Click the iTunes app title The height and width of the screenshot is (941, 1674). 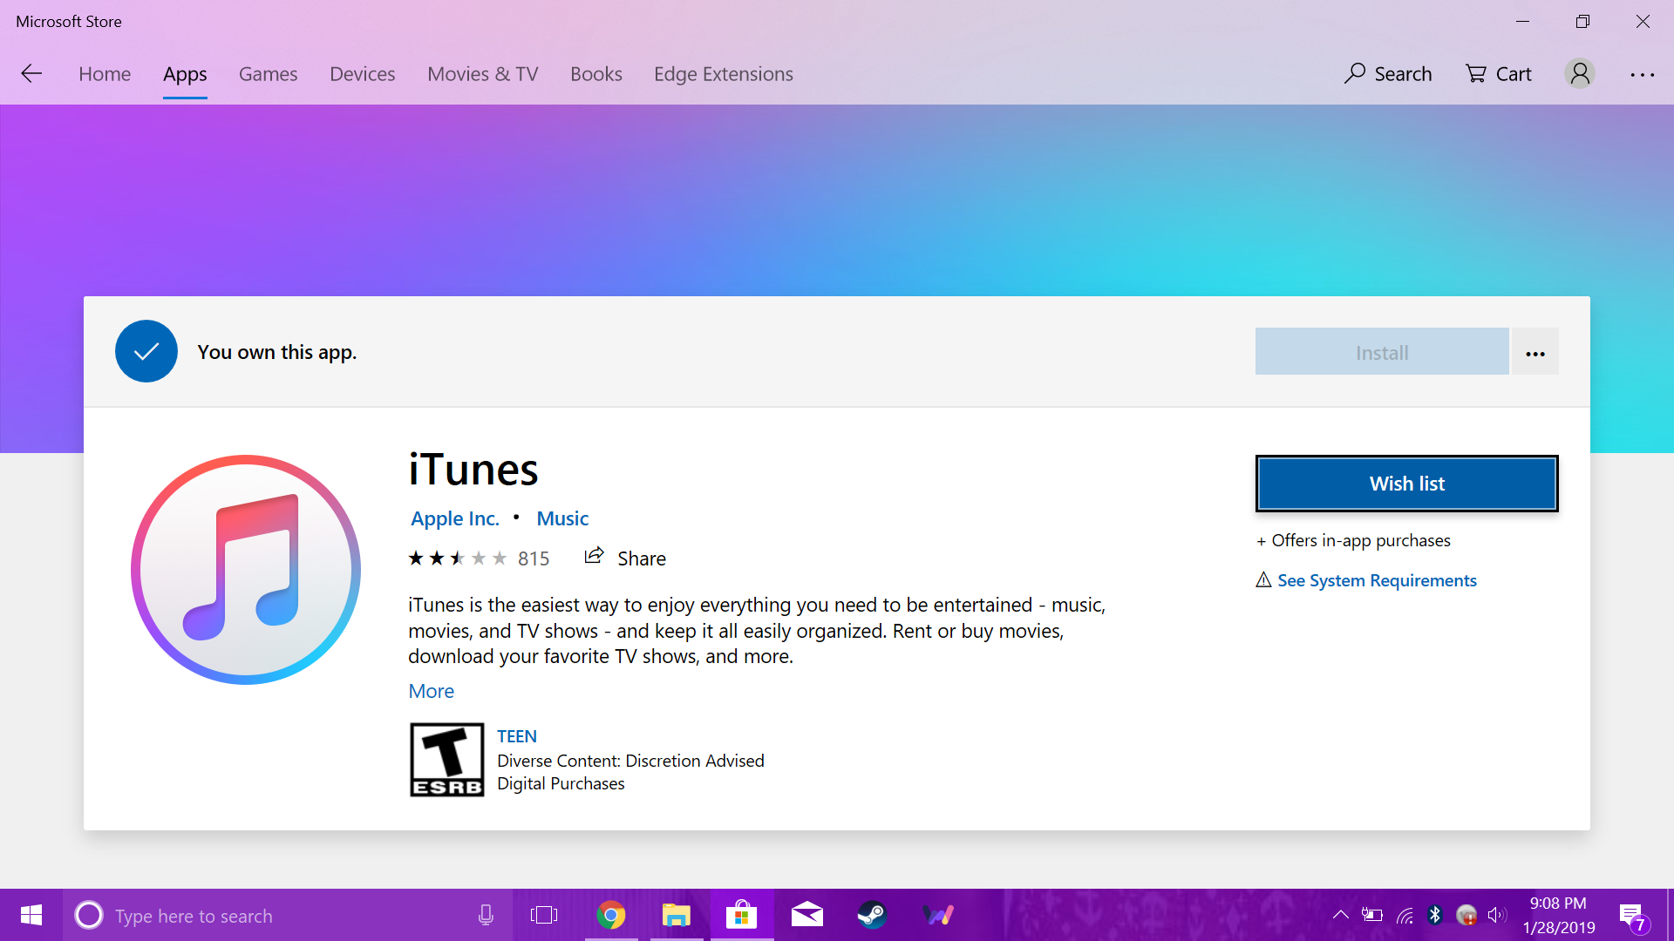coord(473,470)
